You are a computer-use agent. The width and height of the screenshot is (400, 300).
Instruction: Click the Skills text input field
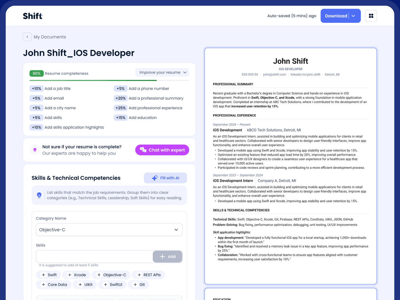pyautogui.click(x=95, y=257)
